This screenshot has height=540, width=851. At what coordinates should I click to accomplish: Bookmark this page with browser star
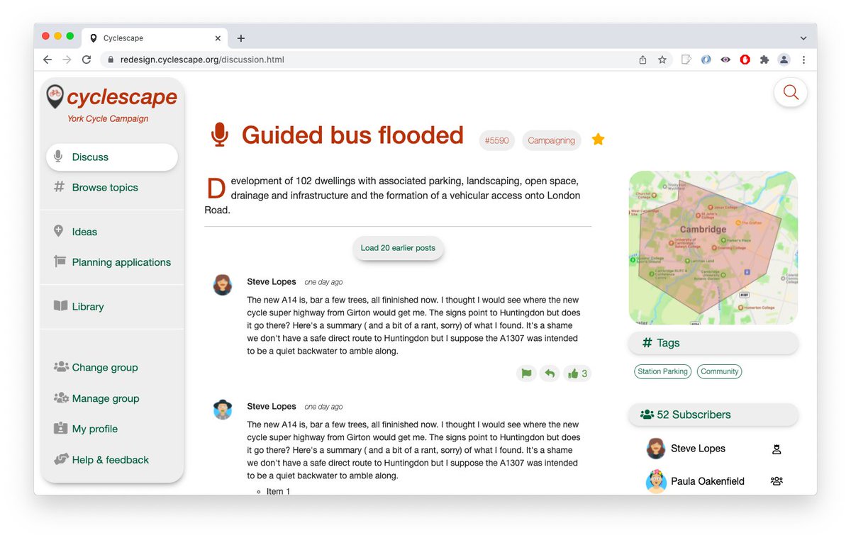662,60
